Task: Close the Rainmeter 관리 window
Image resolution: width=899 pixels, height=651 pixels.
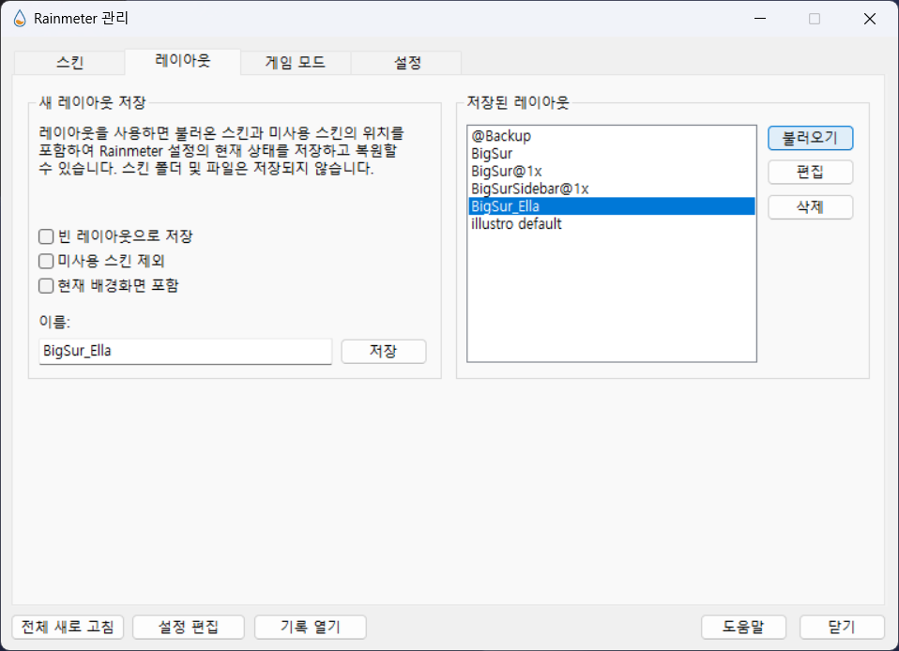Action: [870, 19]
